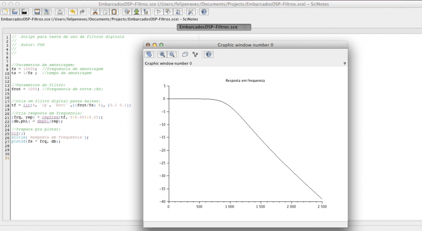Toggle datatip mode in the Graphic window toolbar
The height and width of the screenshot is (231, 422).
click(x=195, y=55)
